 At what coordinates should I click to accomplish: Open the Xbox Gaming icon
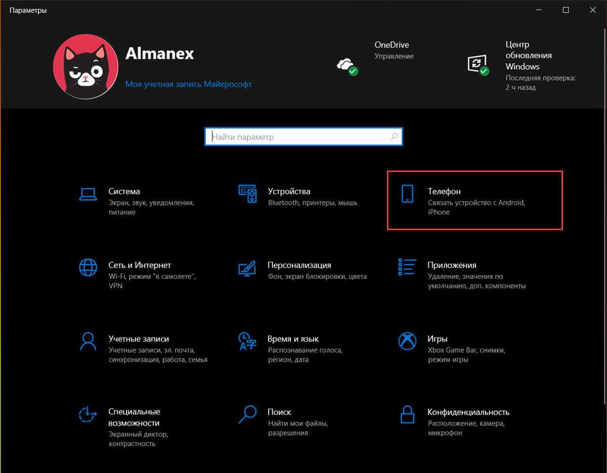[x=407, y=341]
